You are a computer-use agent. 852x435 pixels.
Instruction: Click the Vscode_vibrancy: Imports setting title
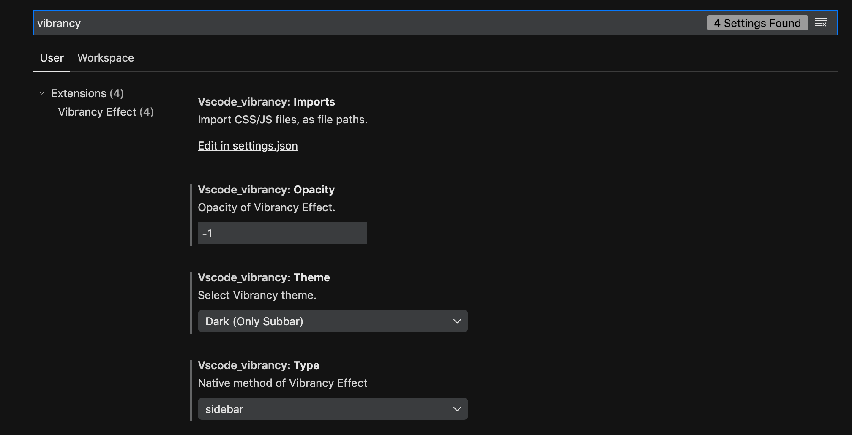(266, 102)
